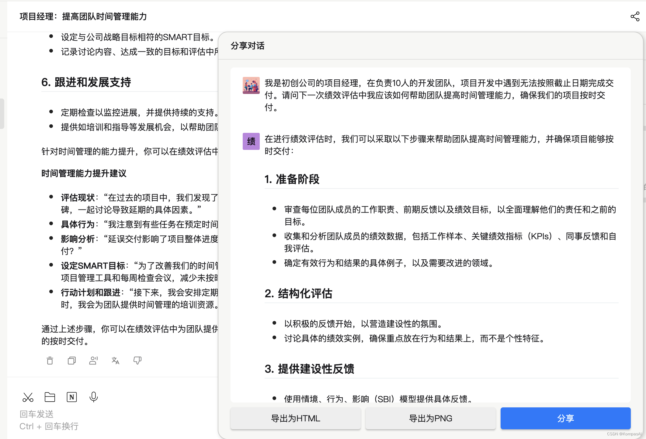The width and height of the screenshot is (646, 439).
Task: Click the scissors icon in input toolbar
Action: pyautogui.click(x=28, y=397)
